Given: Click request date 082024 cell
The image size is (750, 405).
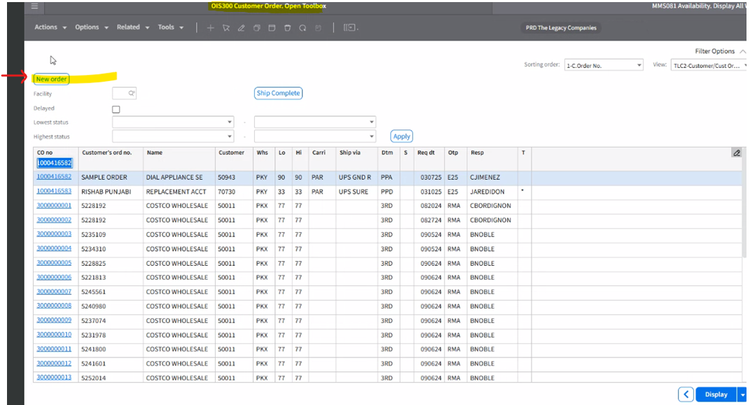Looking at the screenshot, I should pyautogui.click(x=431, y=206).
